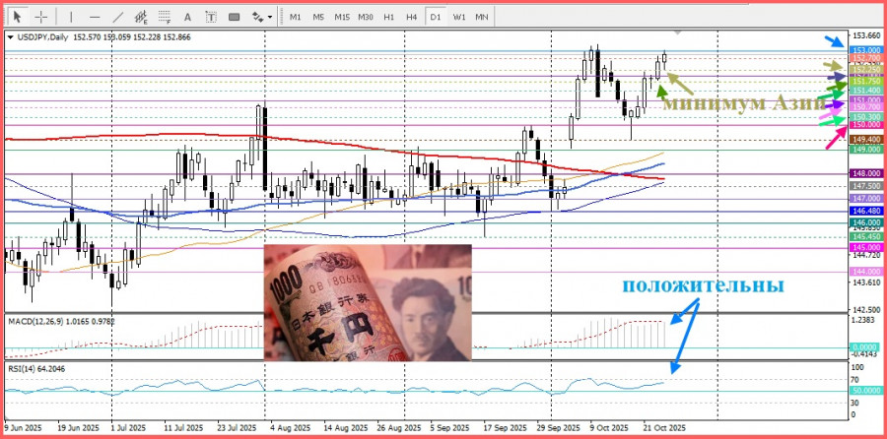Enable the M15 timeframe button
The image size is (887, 439).
coord(342,17)
